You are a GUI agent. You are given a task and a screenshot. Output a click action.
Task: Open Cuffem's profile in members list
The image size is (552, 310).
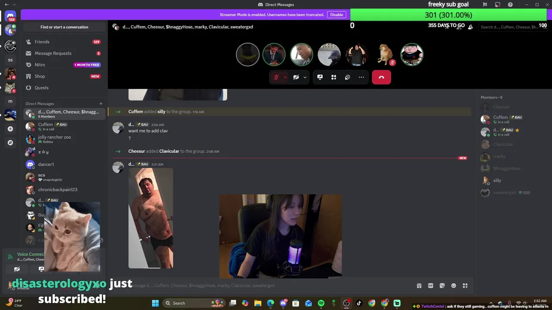(513, 119)
